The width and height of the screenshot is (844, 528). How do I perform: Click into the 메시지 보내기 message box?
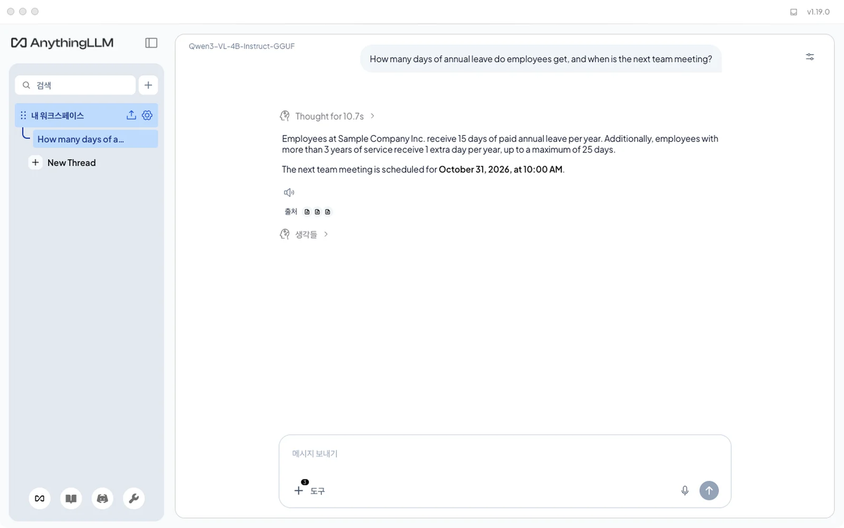coord(505,454)
